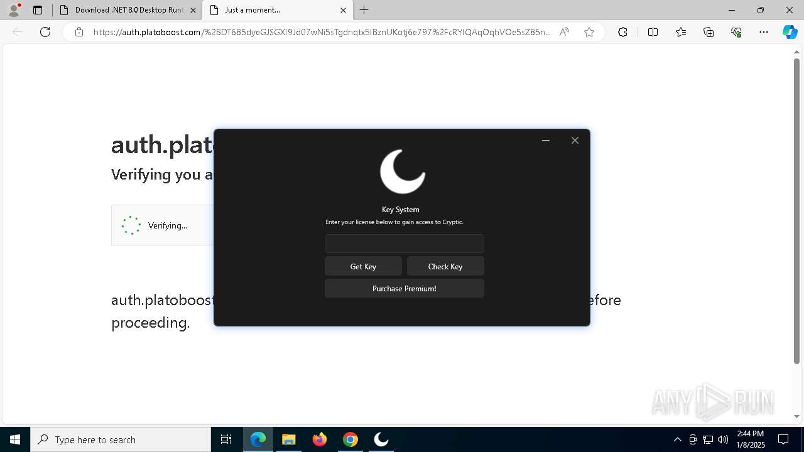
Task: Open Edge Settings and more menu
Action: pos(764,32)
